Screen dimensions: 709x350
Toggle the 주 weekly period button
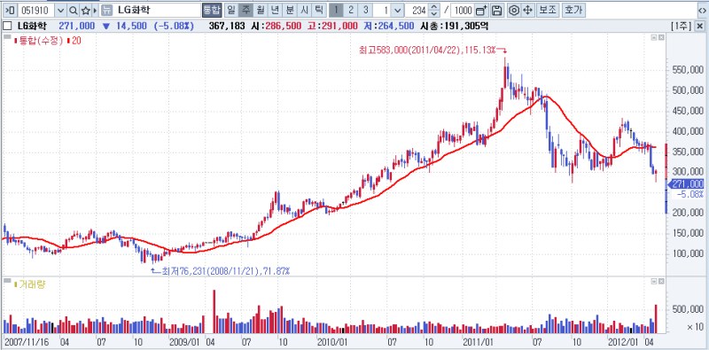[245, 10]
